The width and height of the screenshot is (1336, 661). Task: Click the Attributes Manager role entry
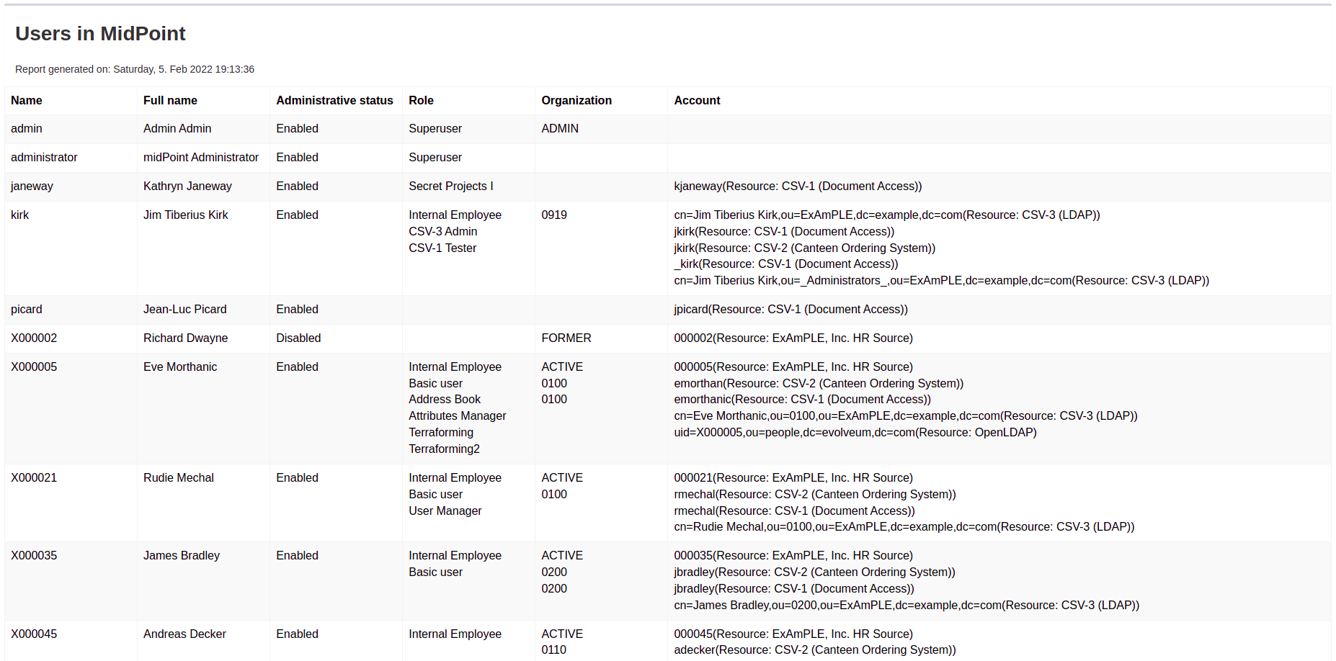click(457, 416)
